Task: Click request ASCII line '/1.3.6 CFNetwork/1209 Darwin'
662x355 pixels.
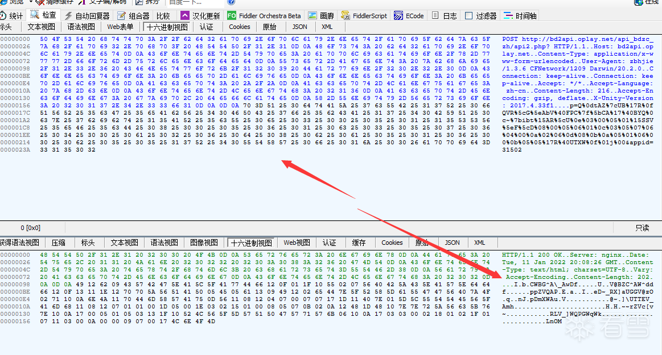Action: click(x=578, y=69)
